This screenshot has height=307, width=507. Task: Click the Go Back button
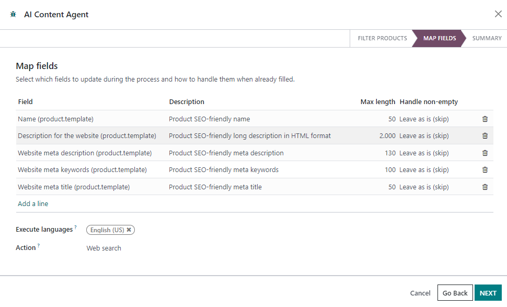pos(455,293)
